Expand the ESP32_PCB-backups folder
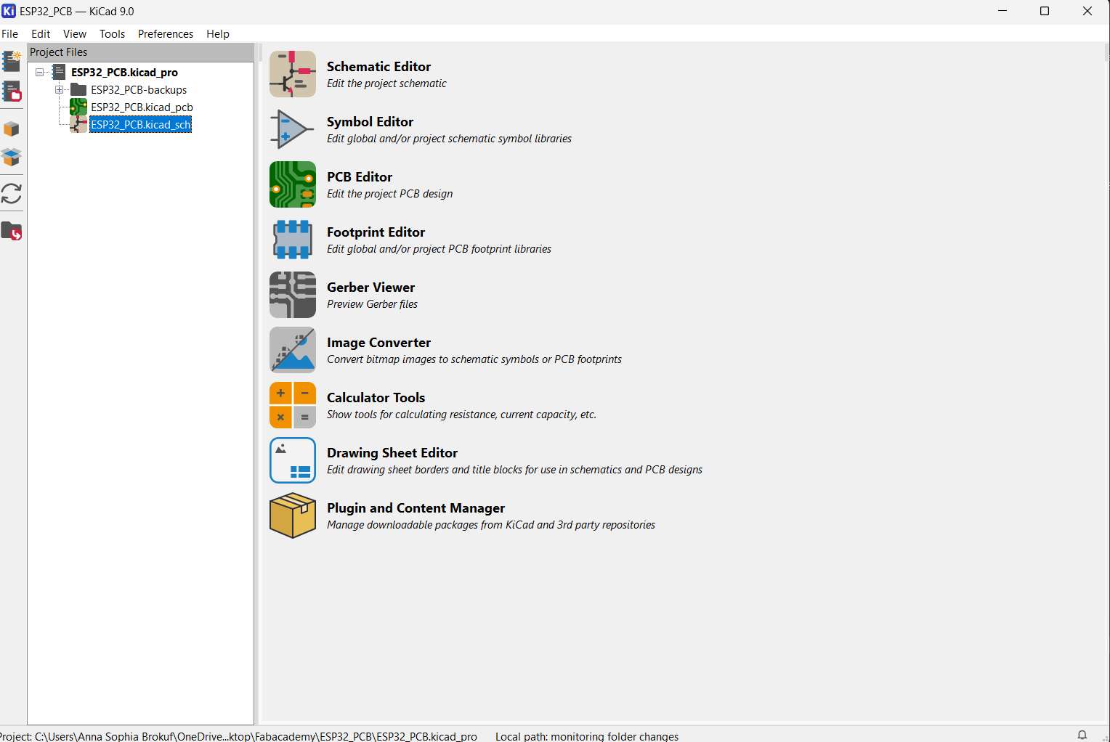1110x742 pixels. point(60,90)
